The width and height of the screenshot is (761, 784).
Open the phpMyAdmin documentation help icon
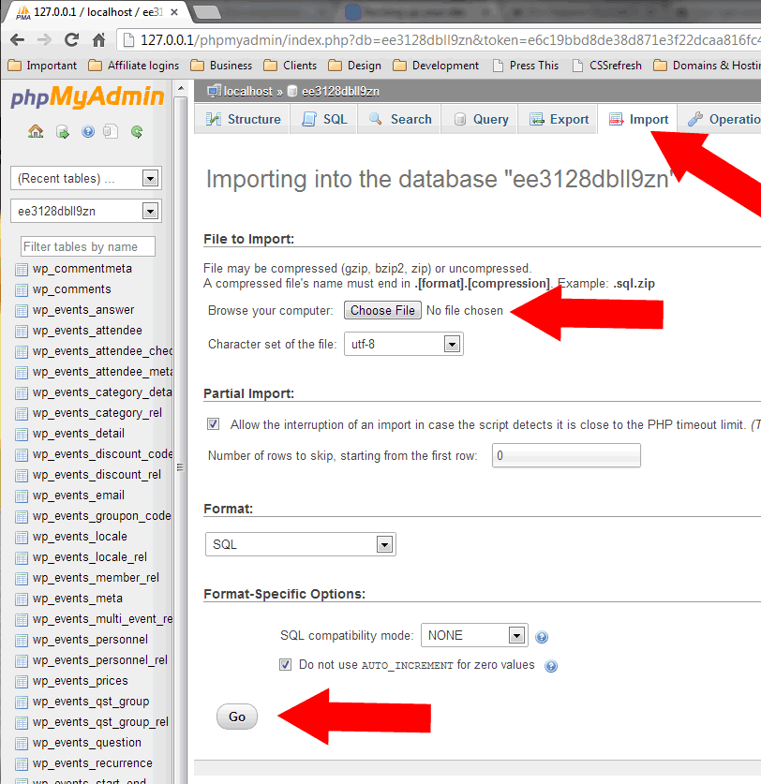tap(88, 131)
